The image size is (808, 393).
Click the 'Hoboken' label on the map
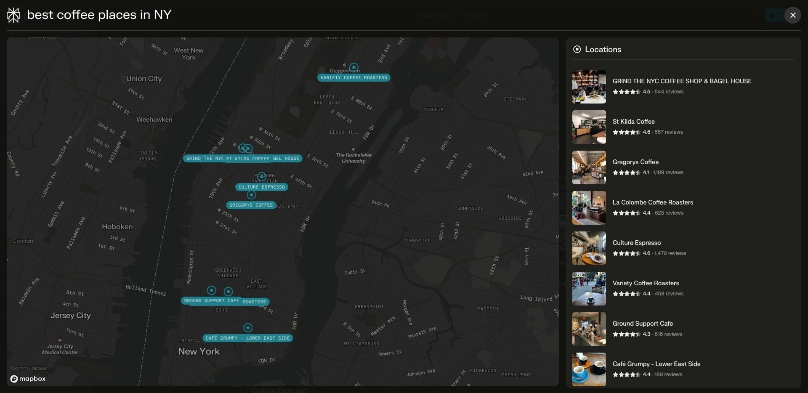coord(117,227)
